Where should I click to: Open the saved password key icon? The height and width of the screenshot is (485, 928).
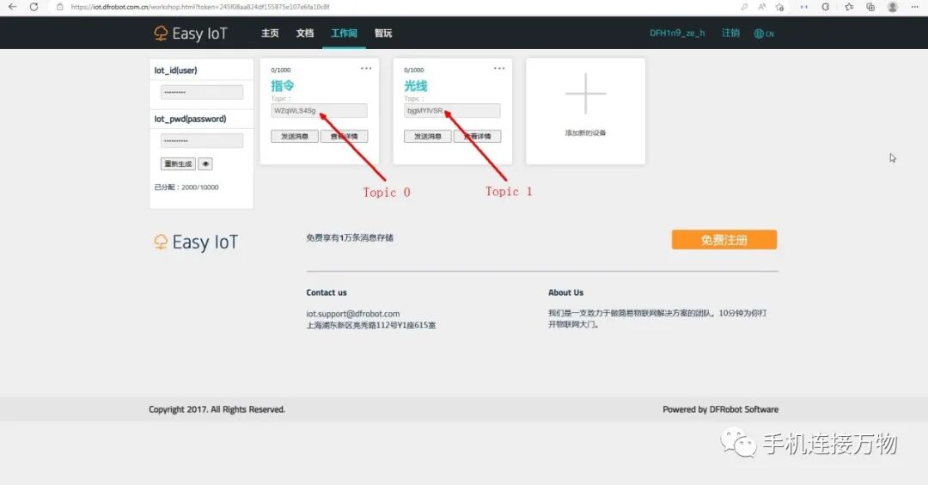(x=744, y=7)
